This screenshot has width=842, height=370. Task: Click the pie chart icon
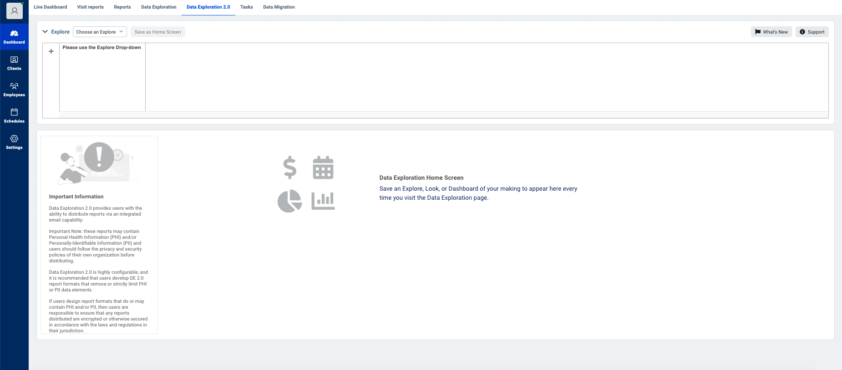pos(289,201)
